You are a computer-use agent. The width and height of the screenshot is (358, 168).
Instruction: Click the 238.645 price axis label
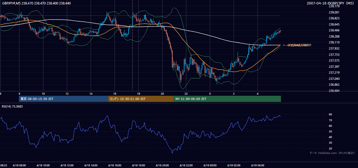tap(334, 24)
